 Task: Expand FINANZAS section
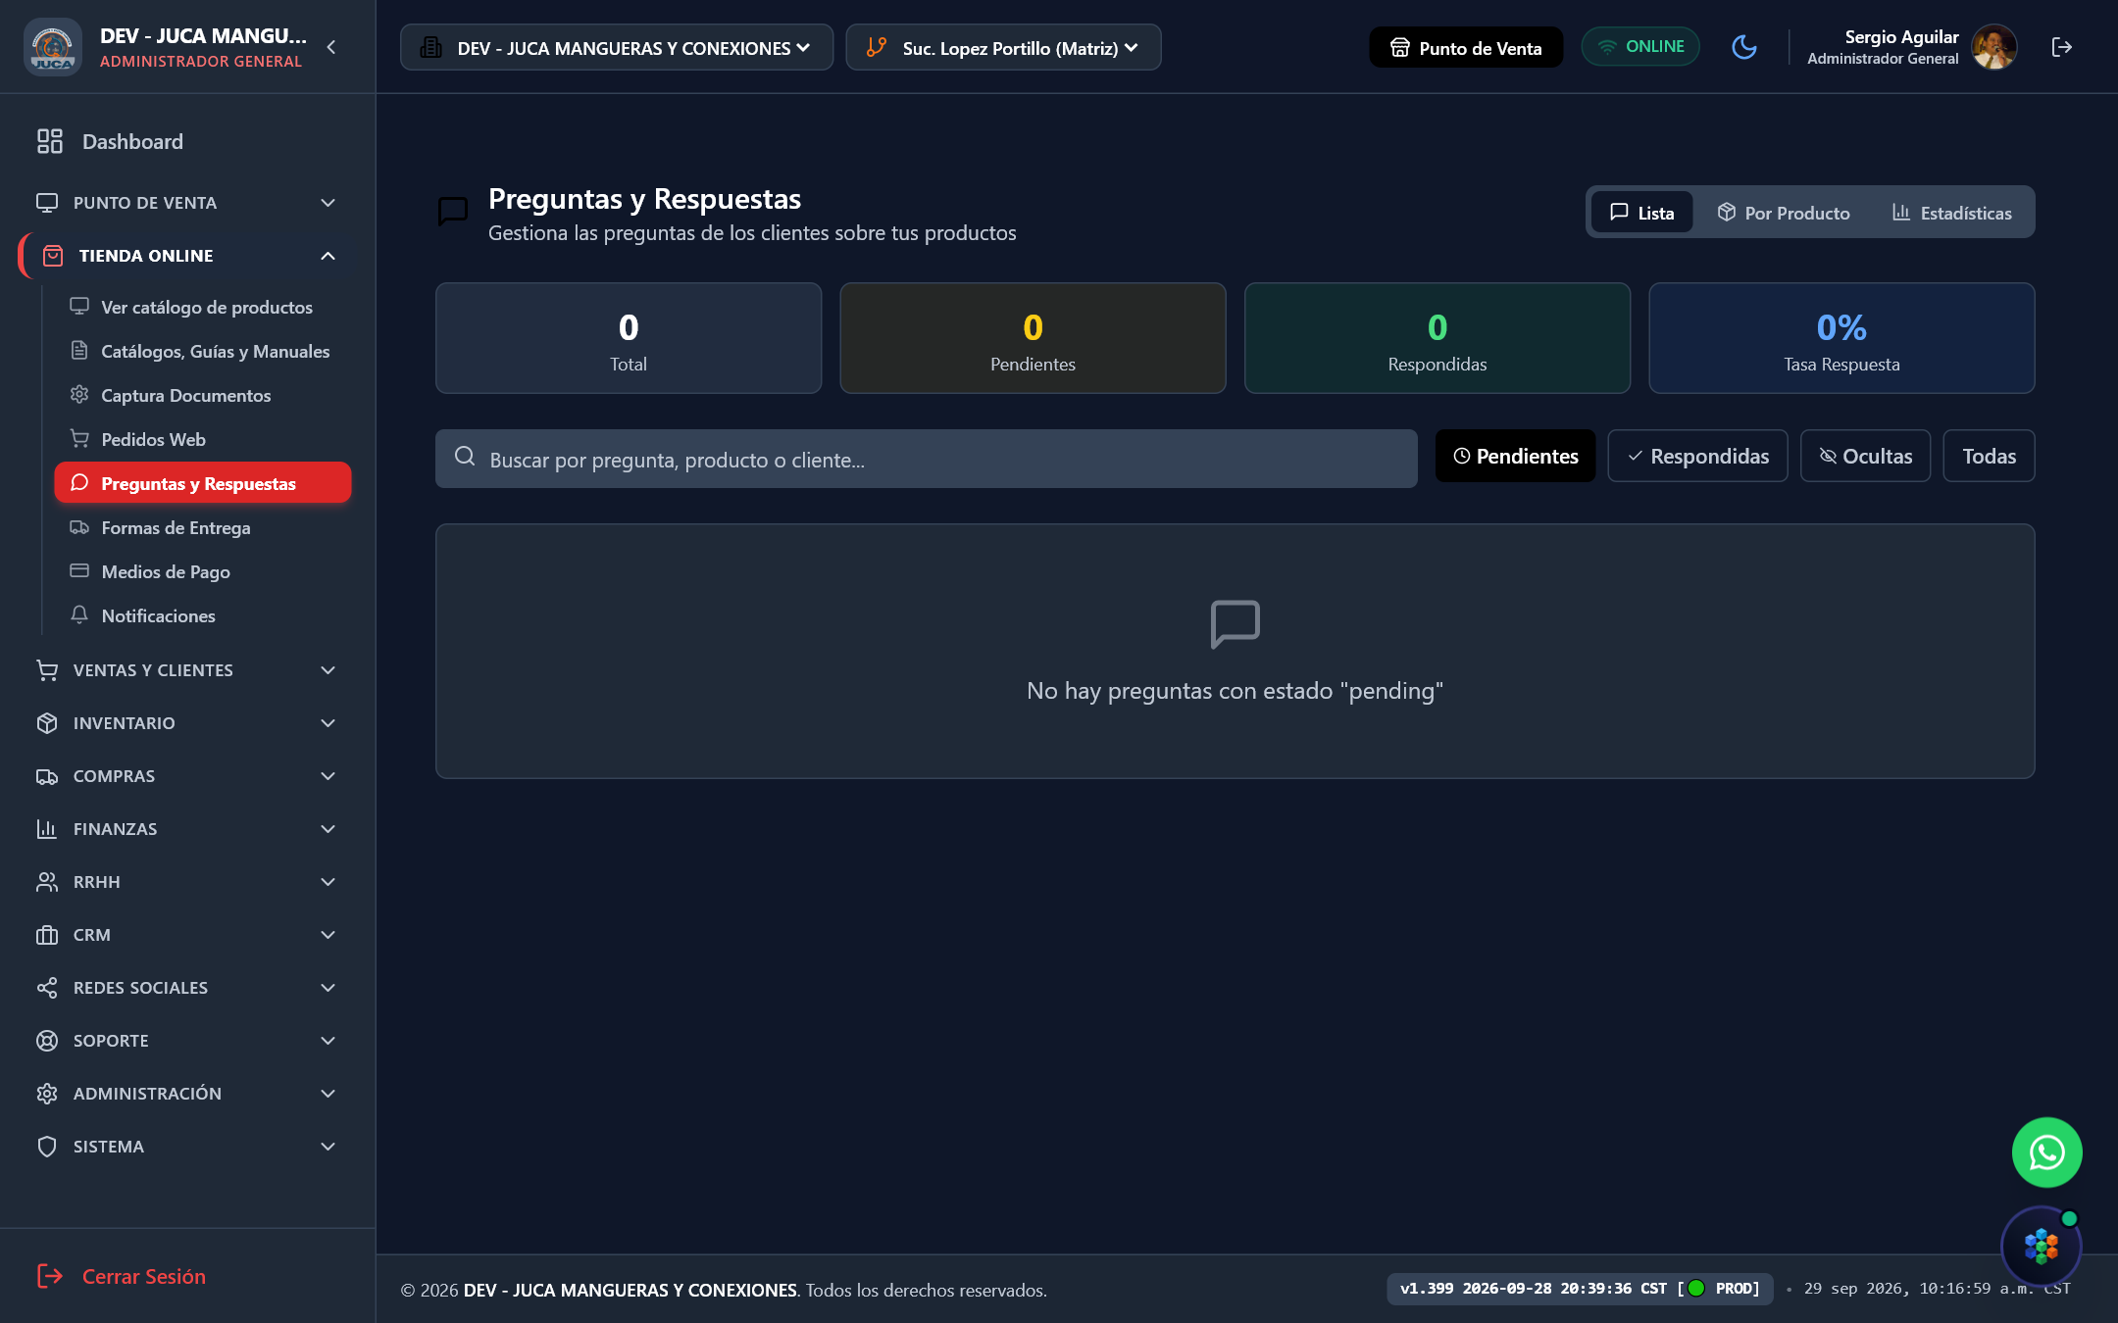(x=187, y=829)
